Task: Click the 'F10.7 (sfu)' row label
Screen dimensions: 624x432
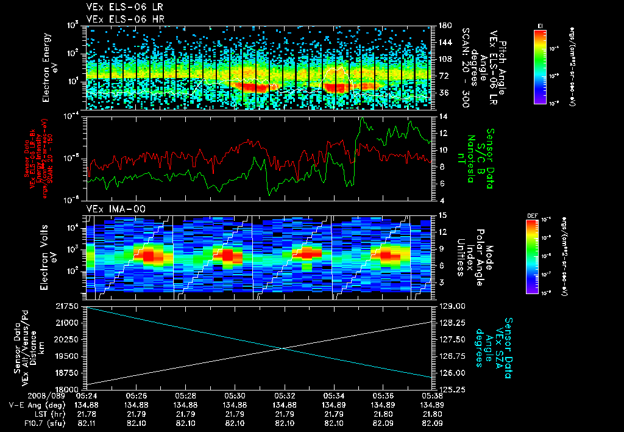Action: coord(44,423)
